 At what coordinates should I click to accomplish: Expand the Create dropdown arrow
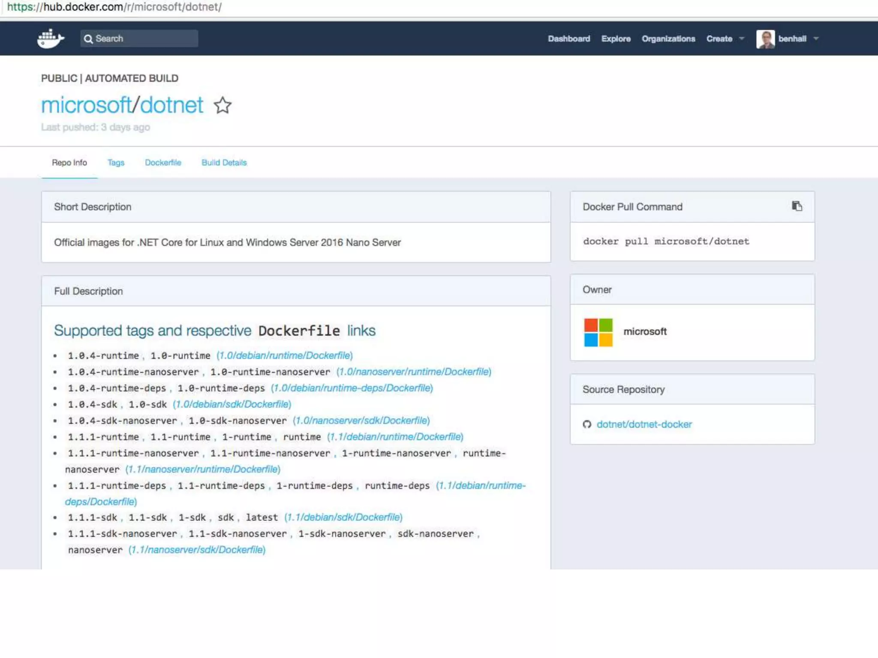point(742,39)
